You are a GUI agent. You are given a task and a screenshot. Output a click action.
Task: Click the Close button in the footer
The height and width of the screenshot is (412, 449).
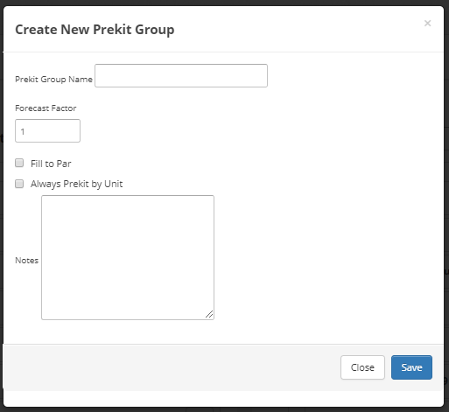[x=362, y=367]
